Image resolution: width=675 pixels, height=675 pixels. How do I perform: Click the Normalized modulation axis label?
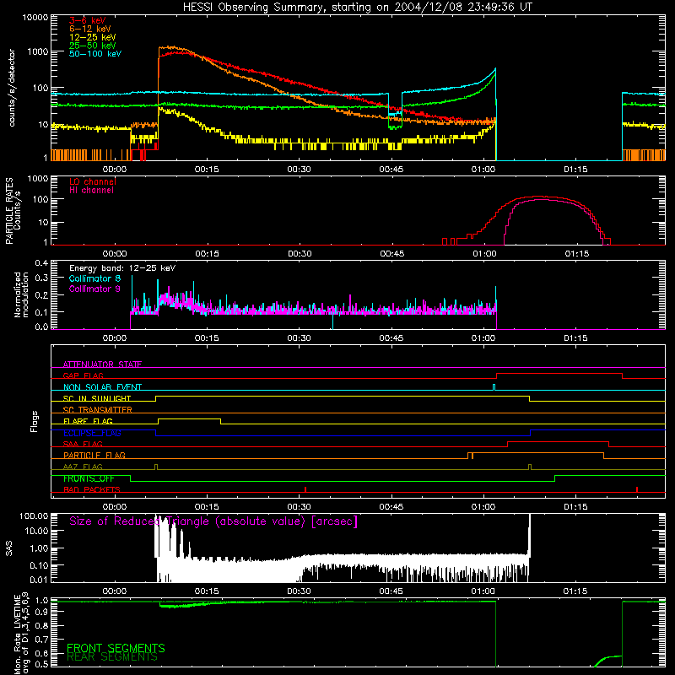tap(21, 294)
